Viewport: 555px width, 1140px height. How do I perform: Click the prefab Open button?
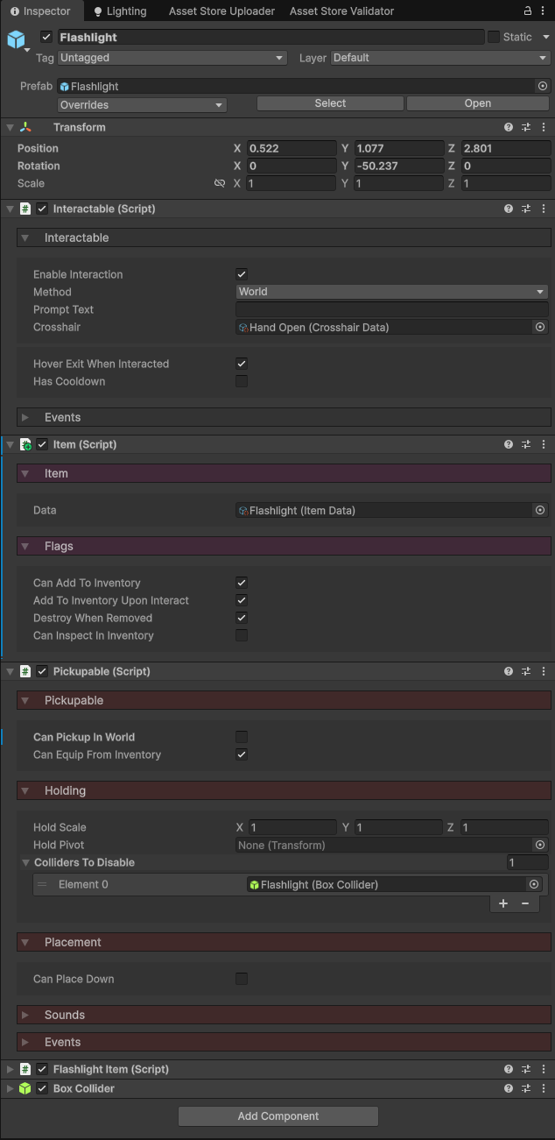coord(477,103)
